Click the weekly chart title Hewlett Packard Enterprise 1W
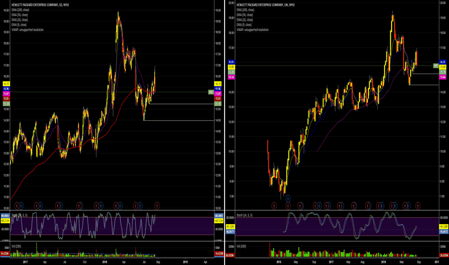The image size is (449, 265). (x=265, y=5)
